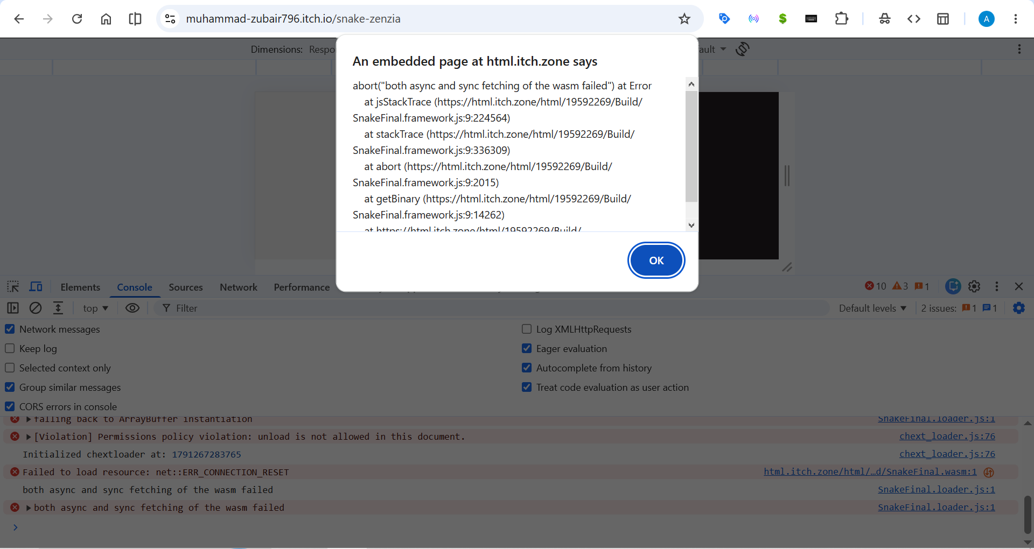Screen dimensions: 1034x549
Task: Expand the last wasm failed error entry
Action: point(29,508)
